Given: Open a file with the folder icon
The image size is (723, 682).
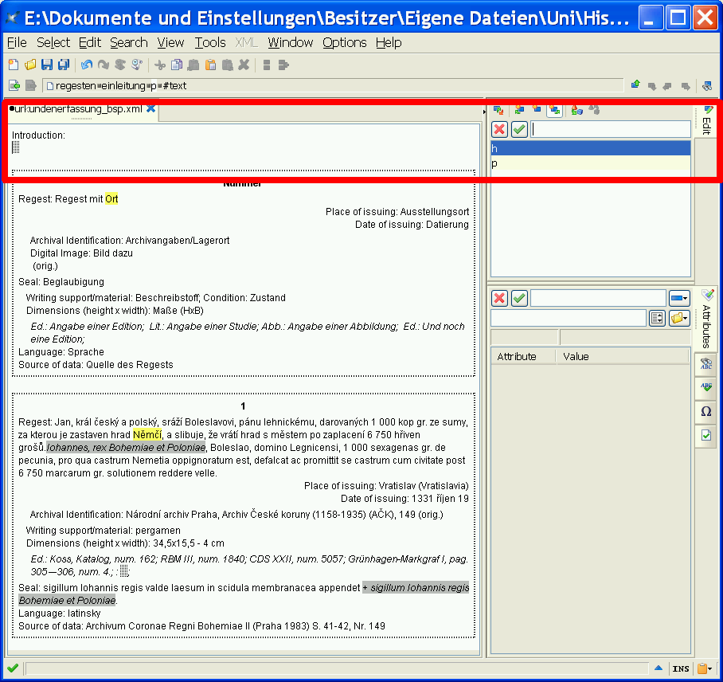Looking at the screenshot, I should pyautogui.click(x=30, y=65).
